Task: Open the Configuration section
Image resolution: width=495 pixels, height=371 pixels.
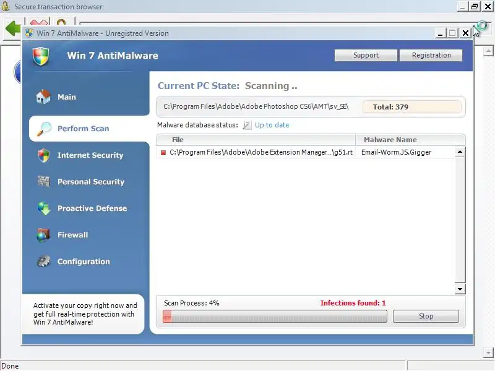Action: point(84,262)
